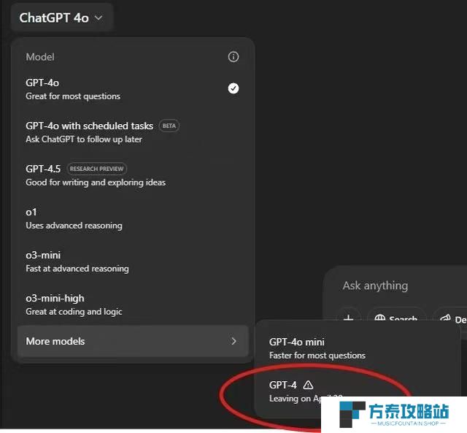Click the Deep research icon at right edge
The image size is (467, 433).
(x=445, y=318)
